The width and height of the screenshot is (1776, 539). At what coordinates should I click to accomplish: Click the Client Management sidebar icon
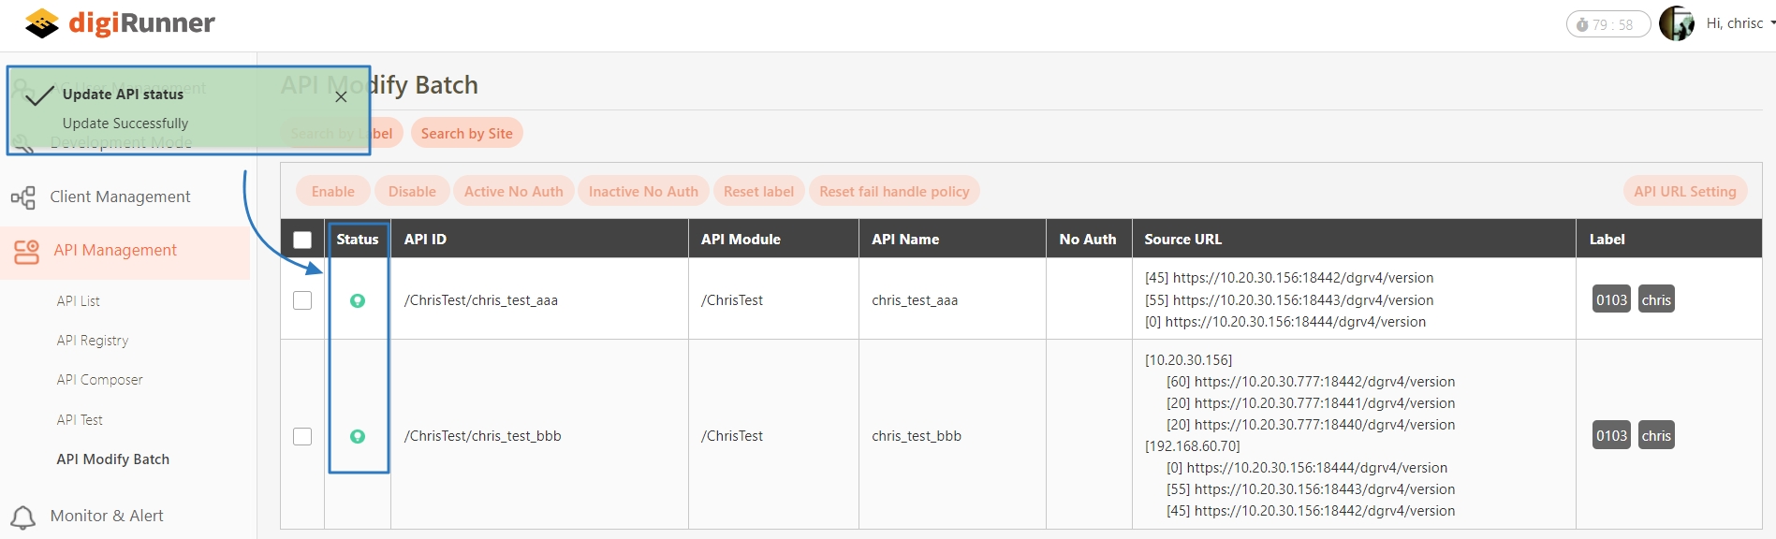[x=23, y=197]
